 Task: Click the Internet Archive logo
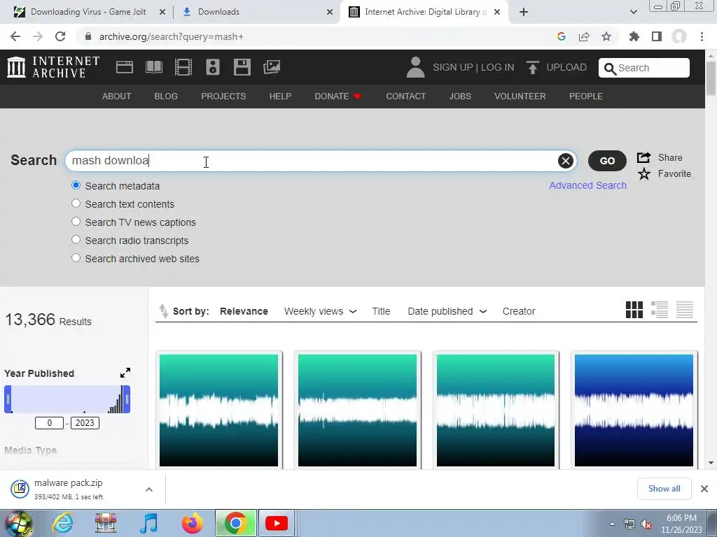click(53, 67)
